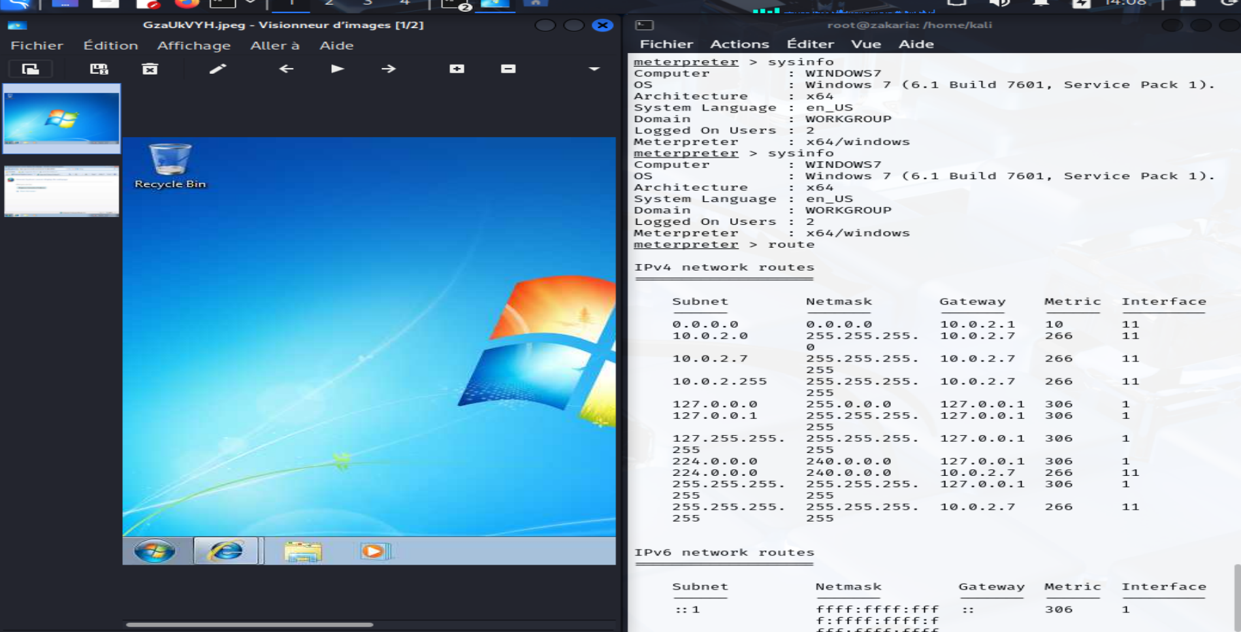Open a file with the image viewer toolbar icon
This screenshot has height=632, width=1241.
click(x=30, y=69)
